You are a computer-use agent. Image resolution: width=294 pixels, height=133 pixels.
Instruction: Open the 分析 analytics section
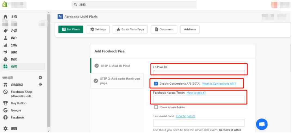[x=14, y=45]
